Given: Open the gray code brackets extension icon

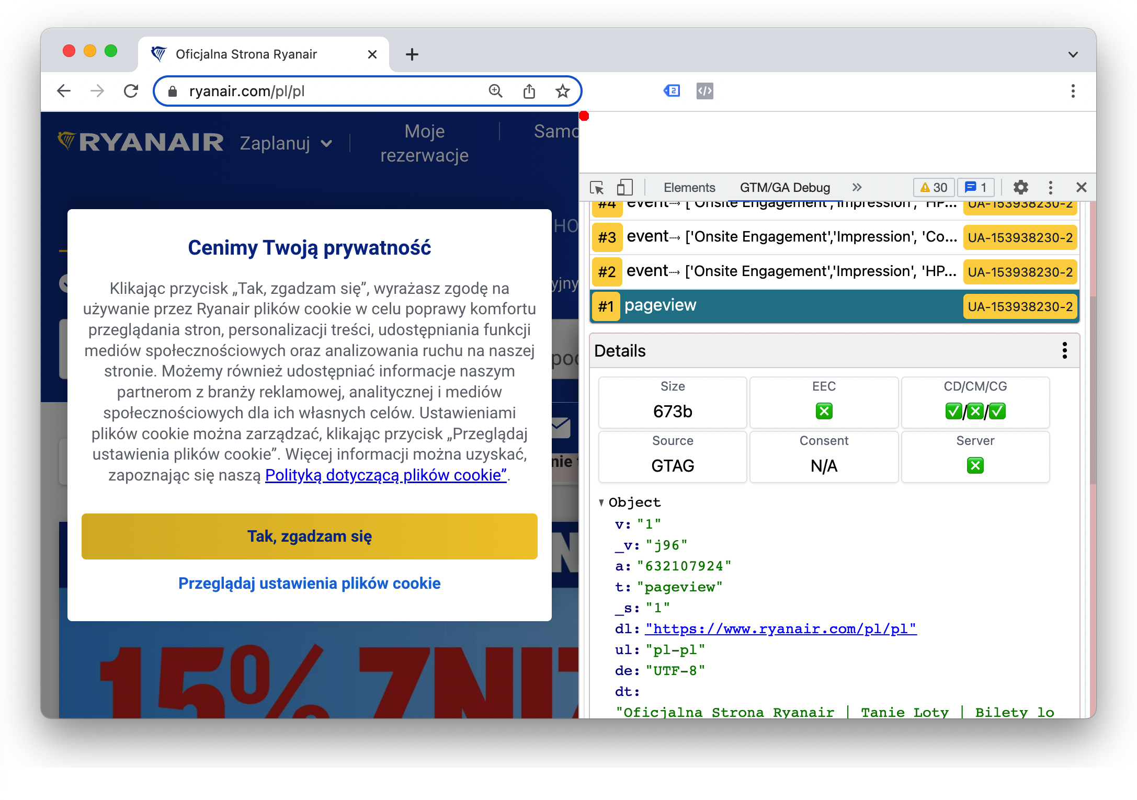Looking at the screenshot, I should pyautogui.click(x=705, y=91).
